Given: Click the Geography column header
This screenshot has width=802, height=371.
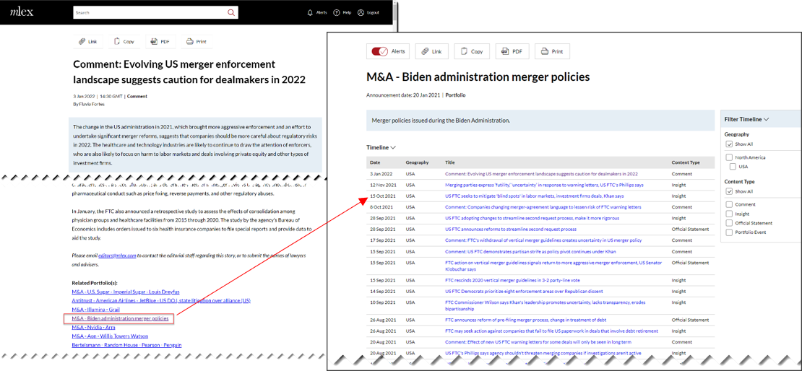Looking at the screenshot, I should point(417,162).
